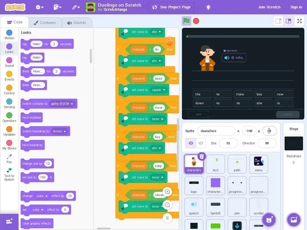Select the text sprite
The height and width of the screenshot is (230, 307).
(215, 164)
